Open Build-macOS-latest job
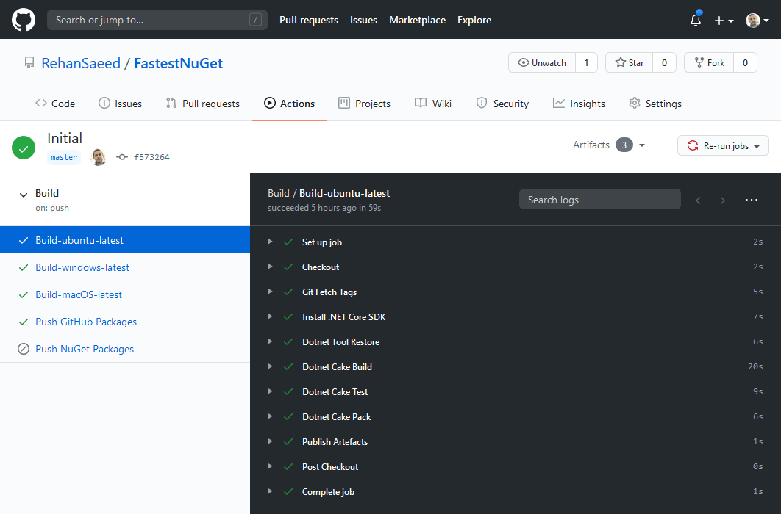Screen dimensions: 781x514 pyautogui.click(x=79, y=294)
